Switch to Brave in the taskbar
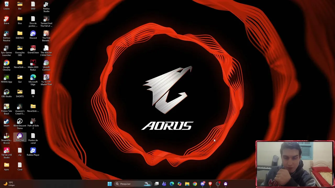The height and width of the screenshot is (188, 335). pos(210,184)
